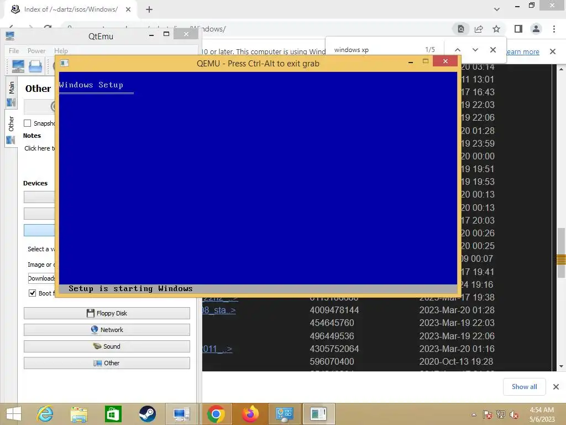This screenshot has width=566, height=425.
Task: Open the Chrome profile avatar menu
Action: [536, 29]
